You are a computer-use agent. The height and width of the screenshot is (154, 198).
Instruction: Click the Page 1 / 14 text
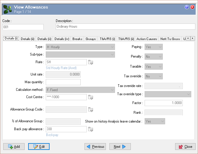tap(23, 12)
